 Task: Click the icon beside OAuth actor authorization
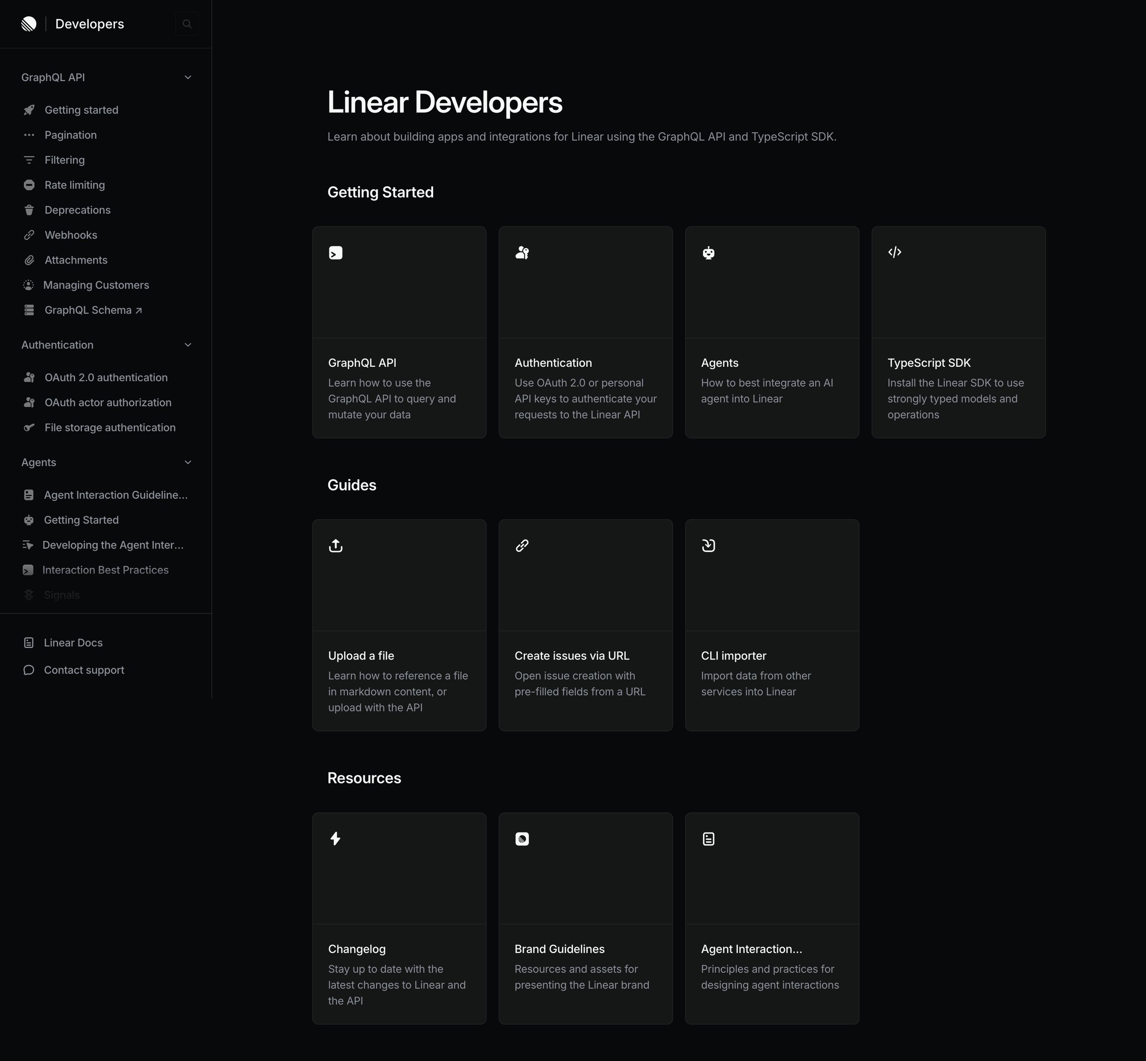pos(29,403)
